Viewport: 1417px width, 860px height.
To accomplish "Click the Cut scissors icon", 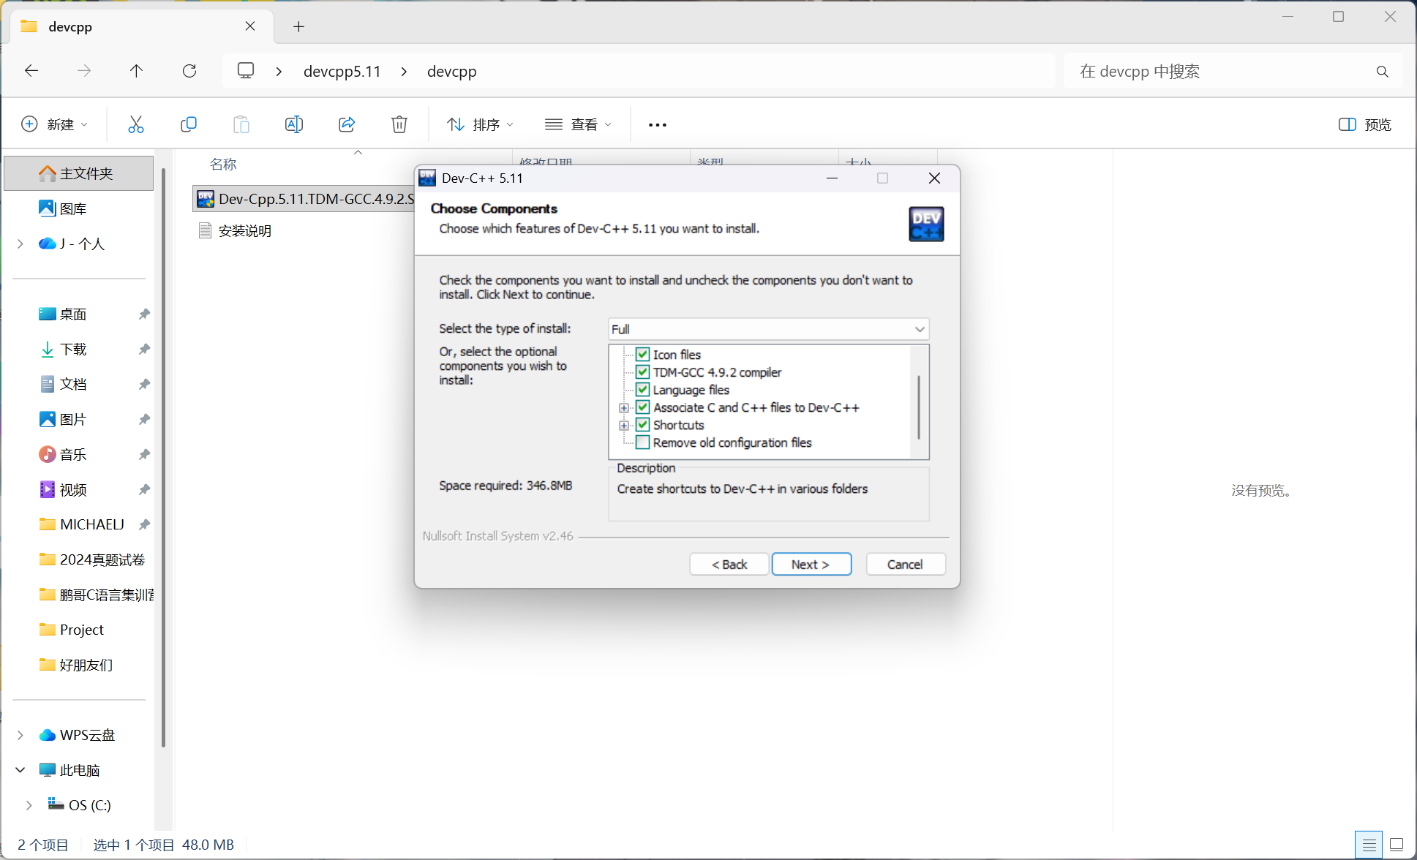I will pyautogui.click(x=136, y=124).
